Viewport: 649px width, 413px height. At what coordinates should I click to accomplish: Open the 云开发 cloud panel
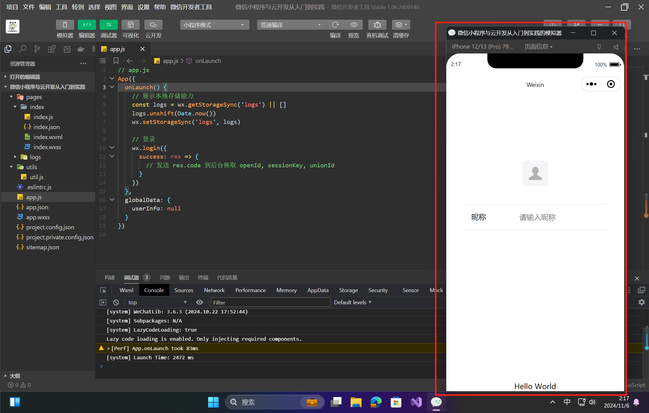(x=153, y=25)
